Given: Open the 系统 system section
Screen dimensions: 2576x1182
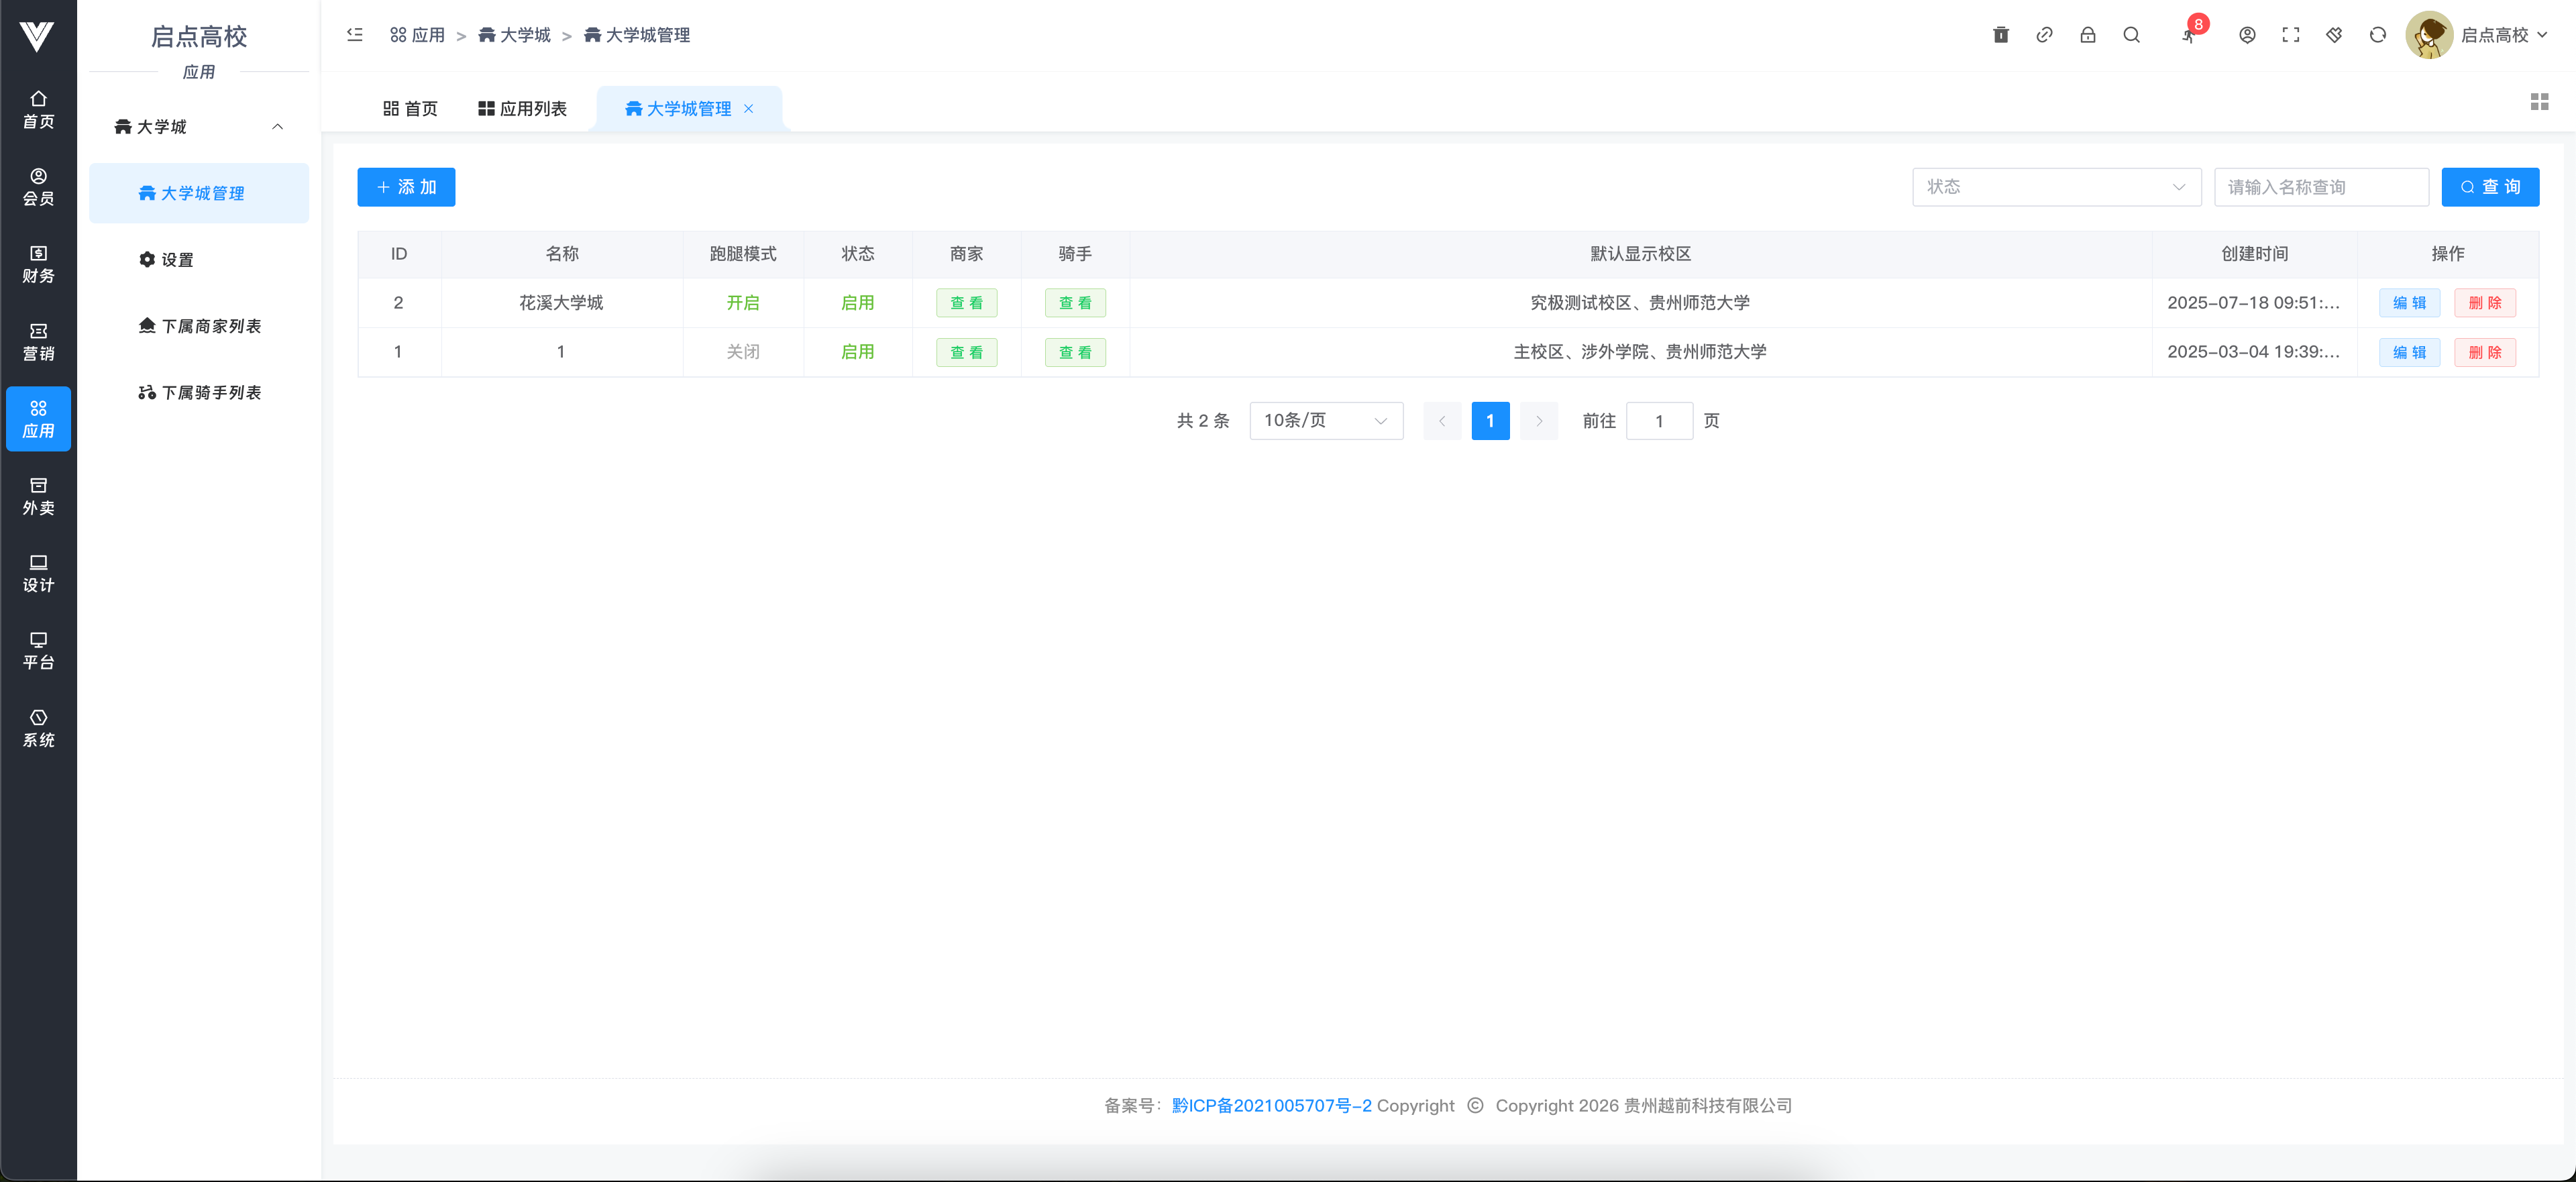Looking at the screenshot, I should coord(38,728).
